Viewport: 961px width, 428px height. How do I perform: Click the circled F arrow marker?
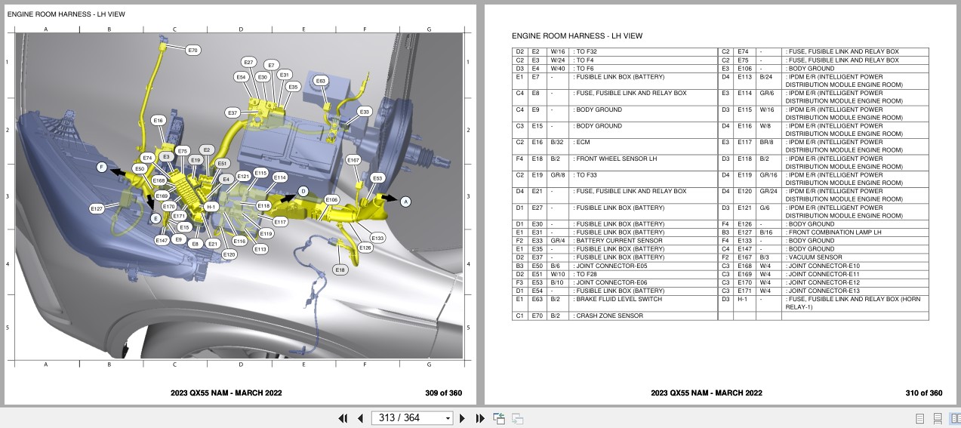coord(101,167)
